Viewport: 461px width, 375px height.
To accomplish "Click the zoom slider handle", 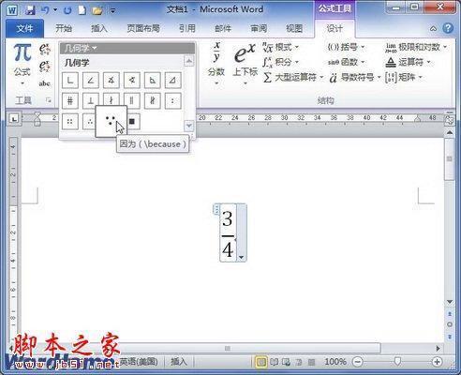I will [x=397, y=362].
